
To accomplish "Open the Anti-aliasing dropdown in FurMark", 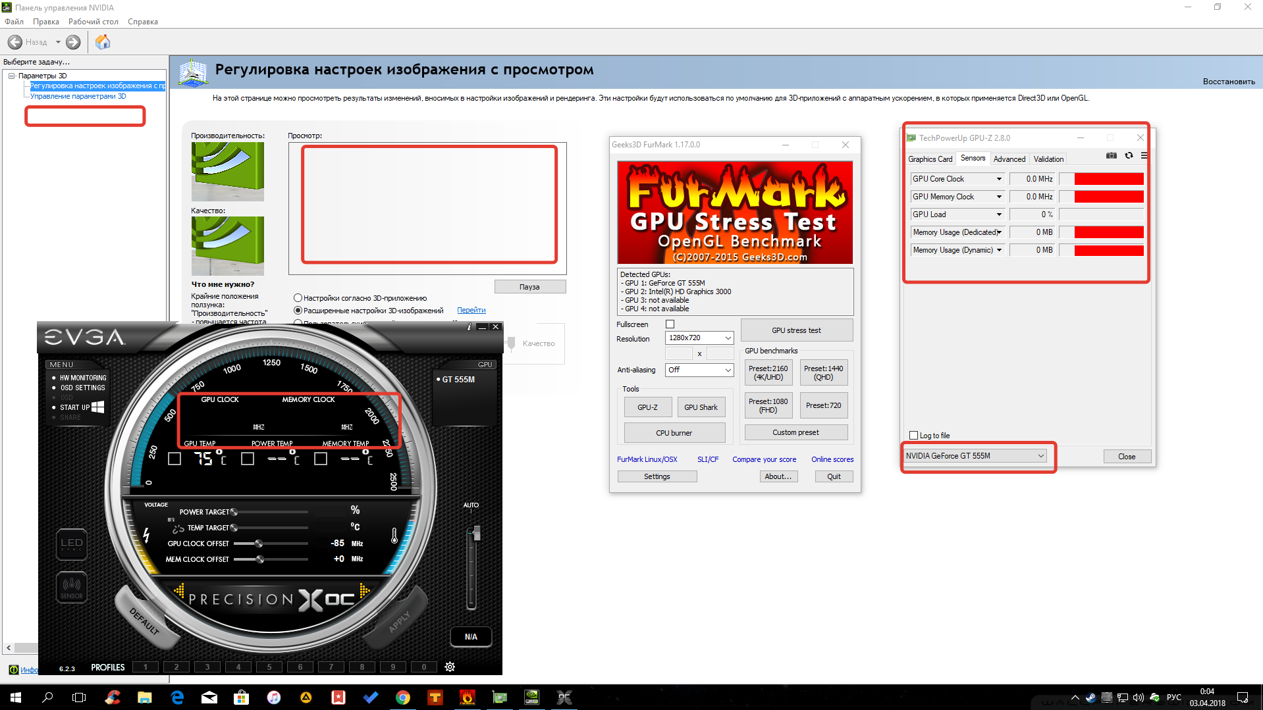I will click(699, 370).
